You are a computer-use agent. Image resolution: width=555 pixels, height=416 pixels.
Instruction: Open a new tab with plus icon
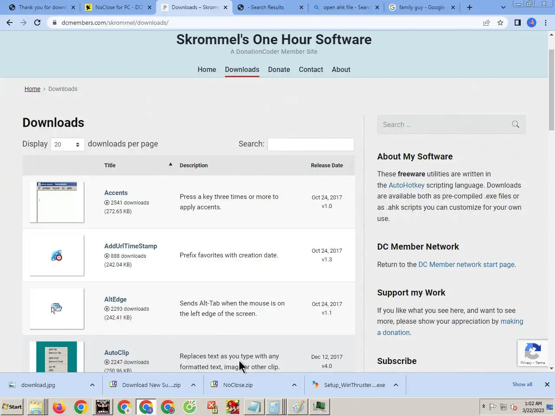tap(469, 7)
